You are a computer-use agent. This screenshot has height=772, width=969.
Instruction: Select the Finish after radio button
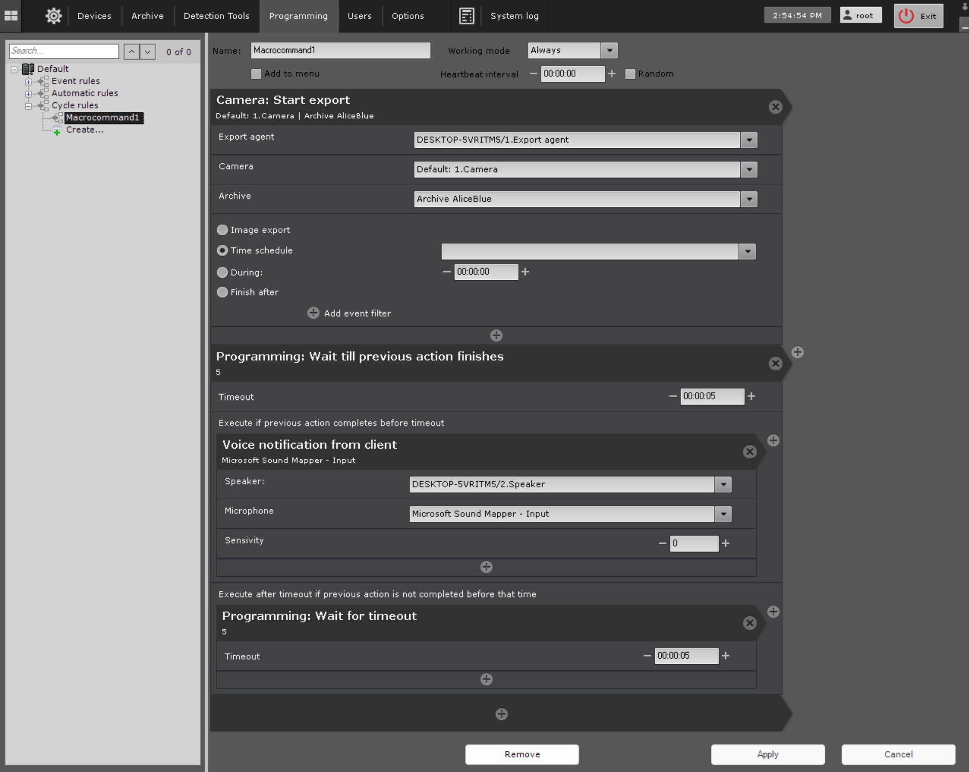[222, 292]
